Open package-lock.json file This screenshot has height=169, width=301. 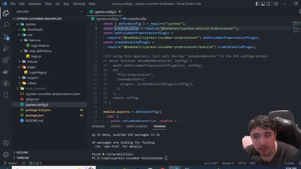point(38,110)
